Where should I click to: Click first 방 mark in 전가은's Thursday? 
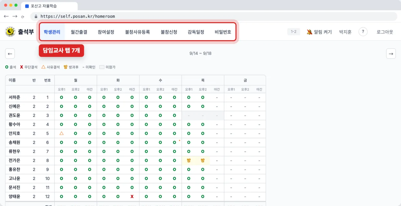(x=189, y=161)
